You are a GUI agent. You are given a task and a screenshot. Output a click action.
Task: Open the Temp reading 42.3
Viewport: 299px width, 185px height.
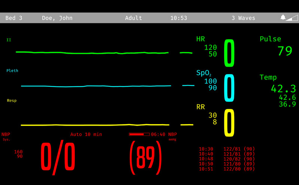point(283,89)
